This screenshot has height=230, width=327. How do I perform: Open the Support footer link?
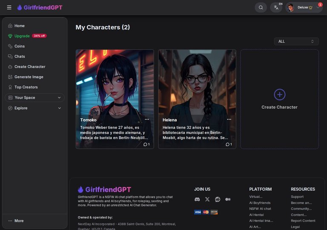297,197
